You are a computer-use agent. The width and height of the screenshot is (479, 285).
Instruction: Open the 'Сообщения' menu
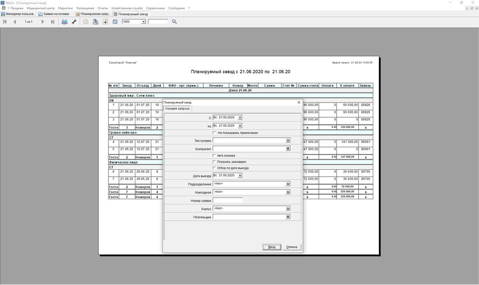point(176,8)
